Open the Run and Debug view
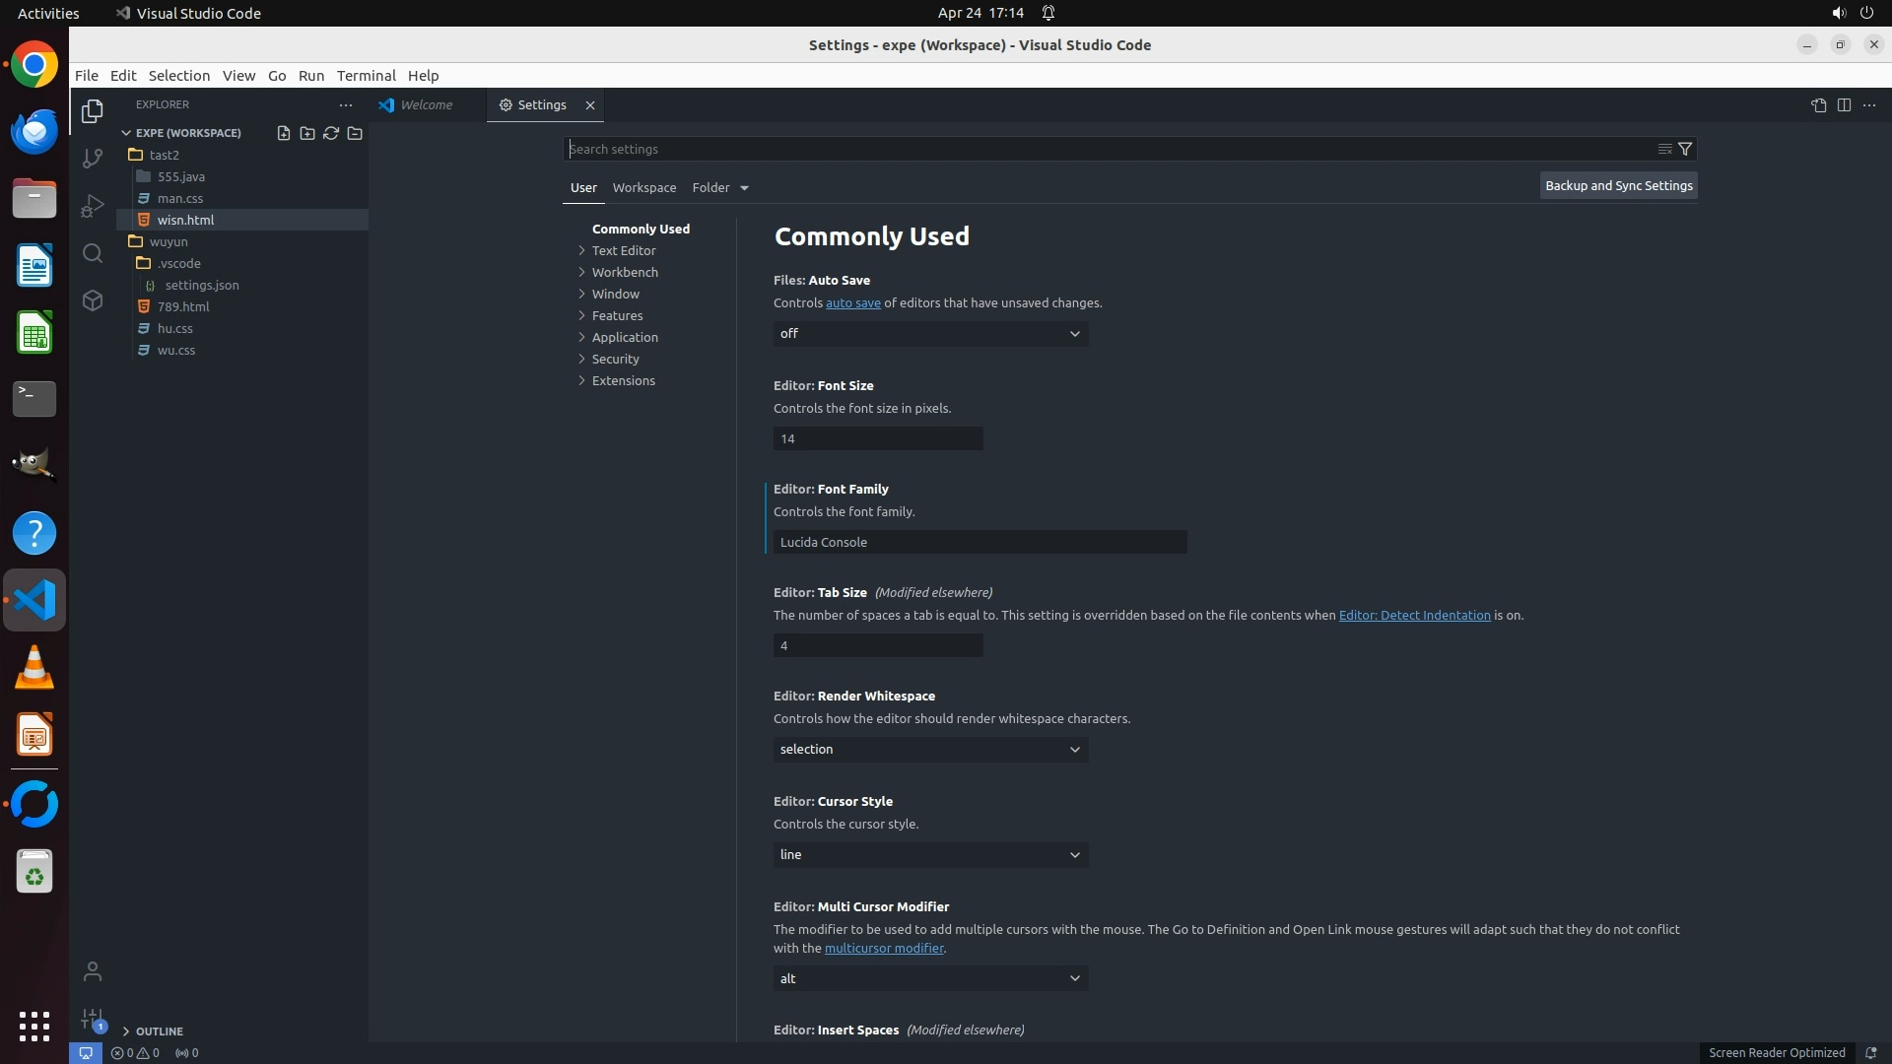Screen dimensions: 1892x1064 coord(93,206)
